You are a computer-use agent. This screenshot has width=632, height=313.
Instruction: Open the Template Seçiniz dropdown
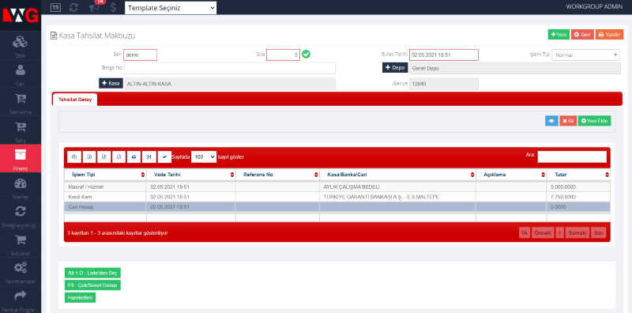tap(171, 8)
